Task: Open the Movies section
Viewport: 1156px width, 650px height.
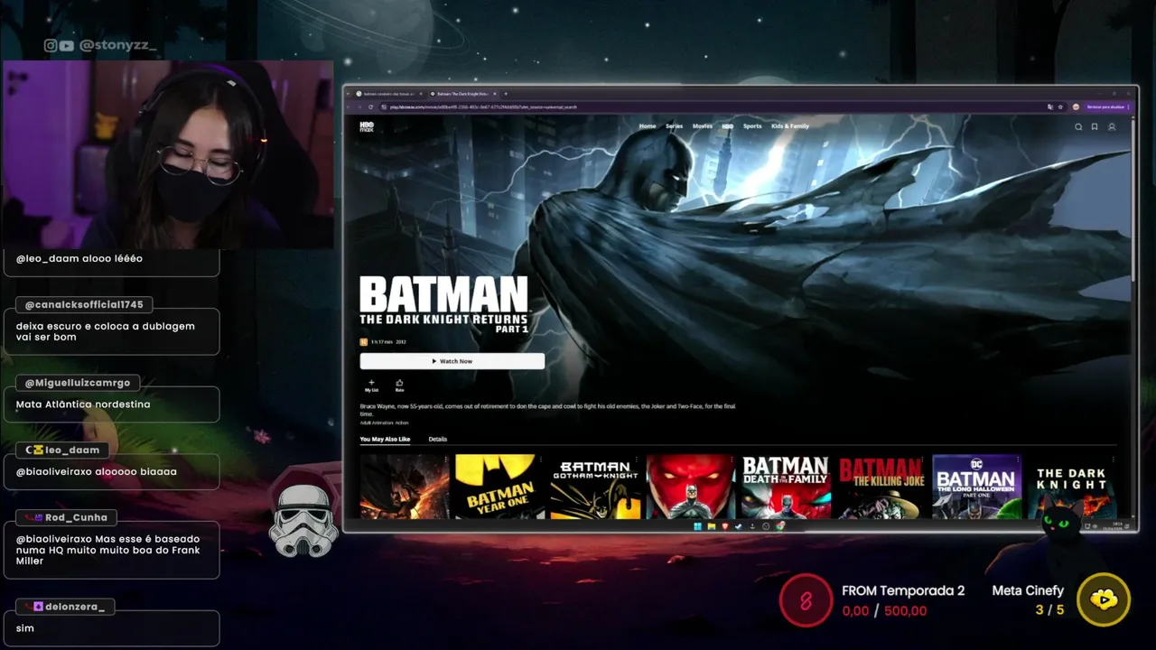Action: click(x=703, y=126)
